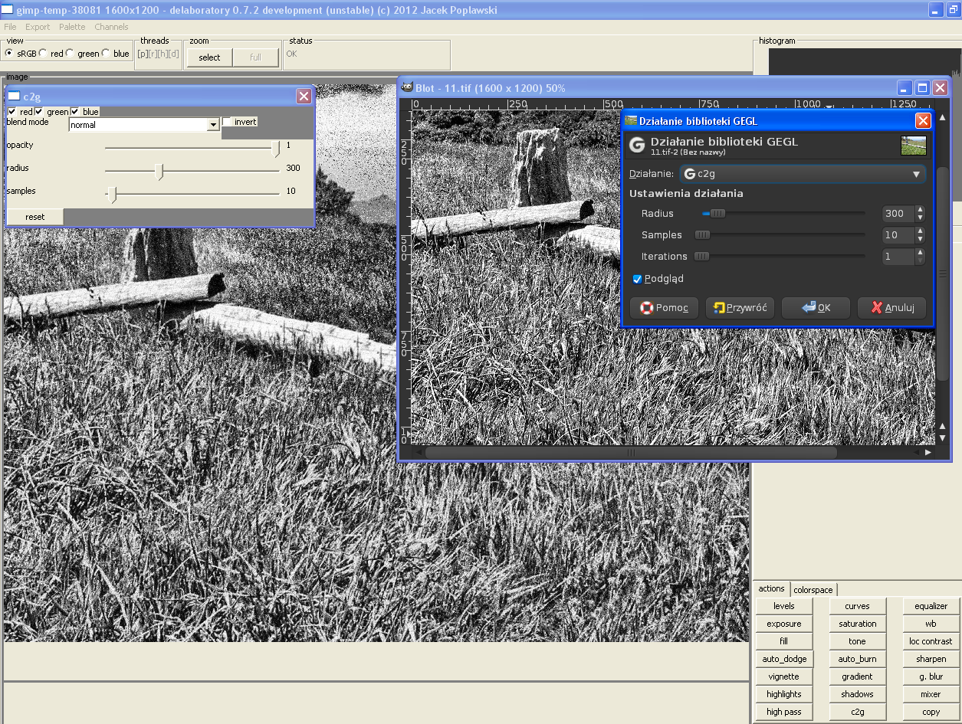Click the zoom select button
Screen dimensions: 962x724
pyautogui.click(x=209, y=57)
